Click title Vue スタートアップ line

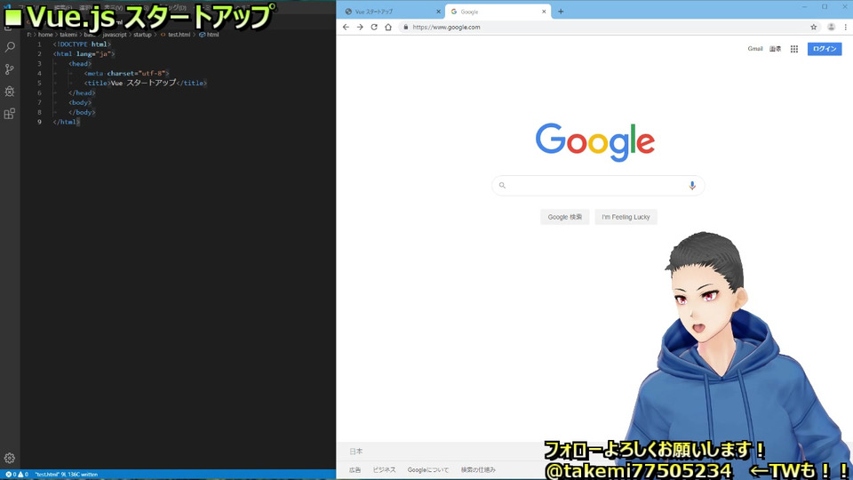coord(146,84)
